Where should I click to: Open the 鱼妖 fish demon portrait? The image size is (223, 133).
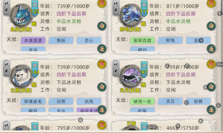click(x=21, y=16)
